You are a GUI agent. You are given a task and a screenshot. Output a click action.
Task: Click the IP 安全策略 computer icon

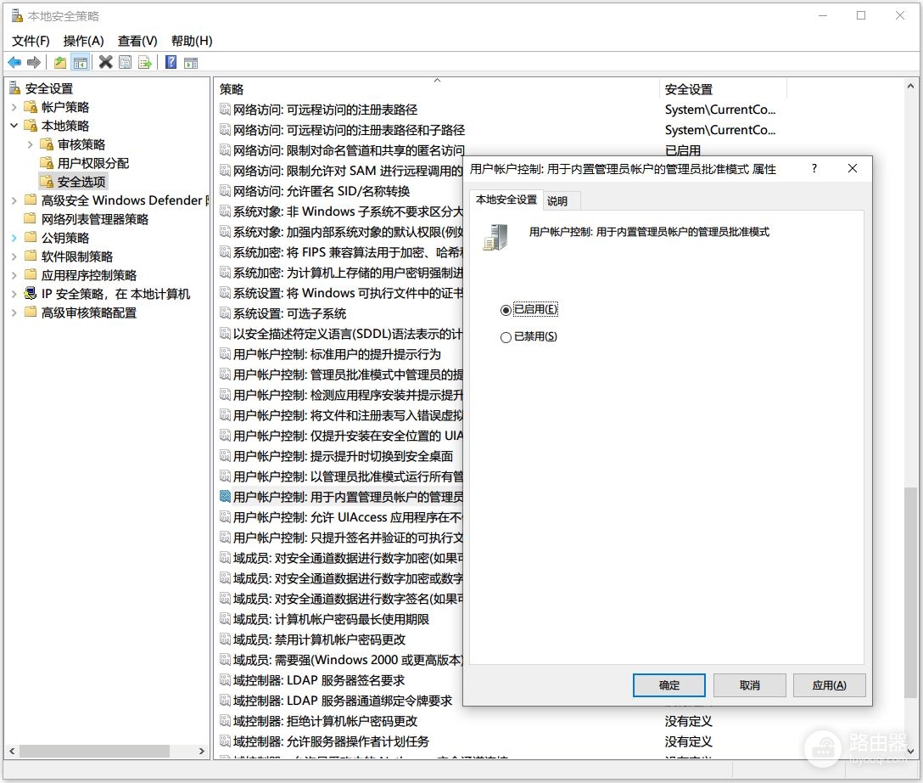tap(31, 293)
